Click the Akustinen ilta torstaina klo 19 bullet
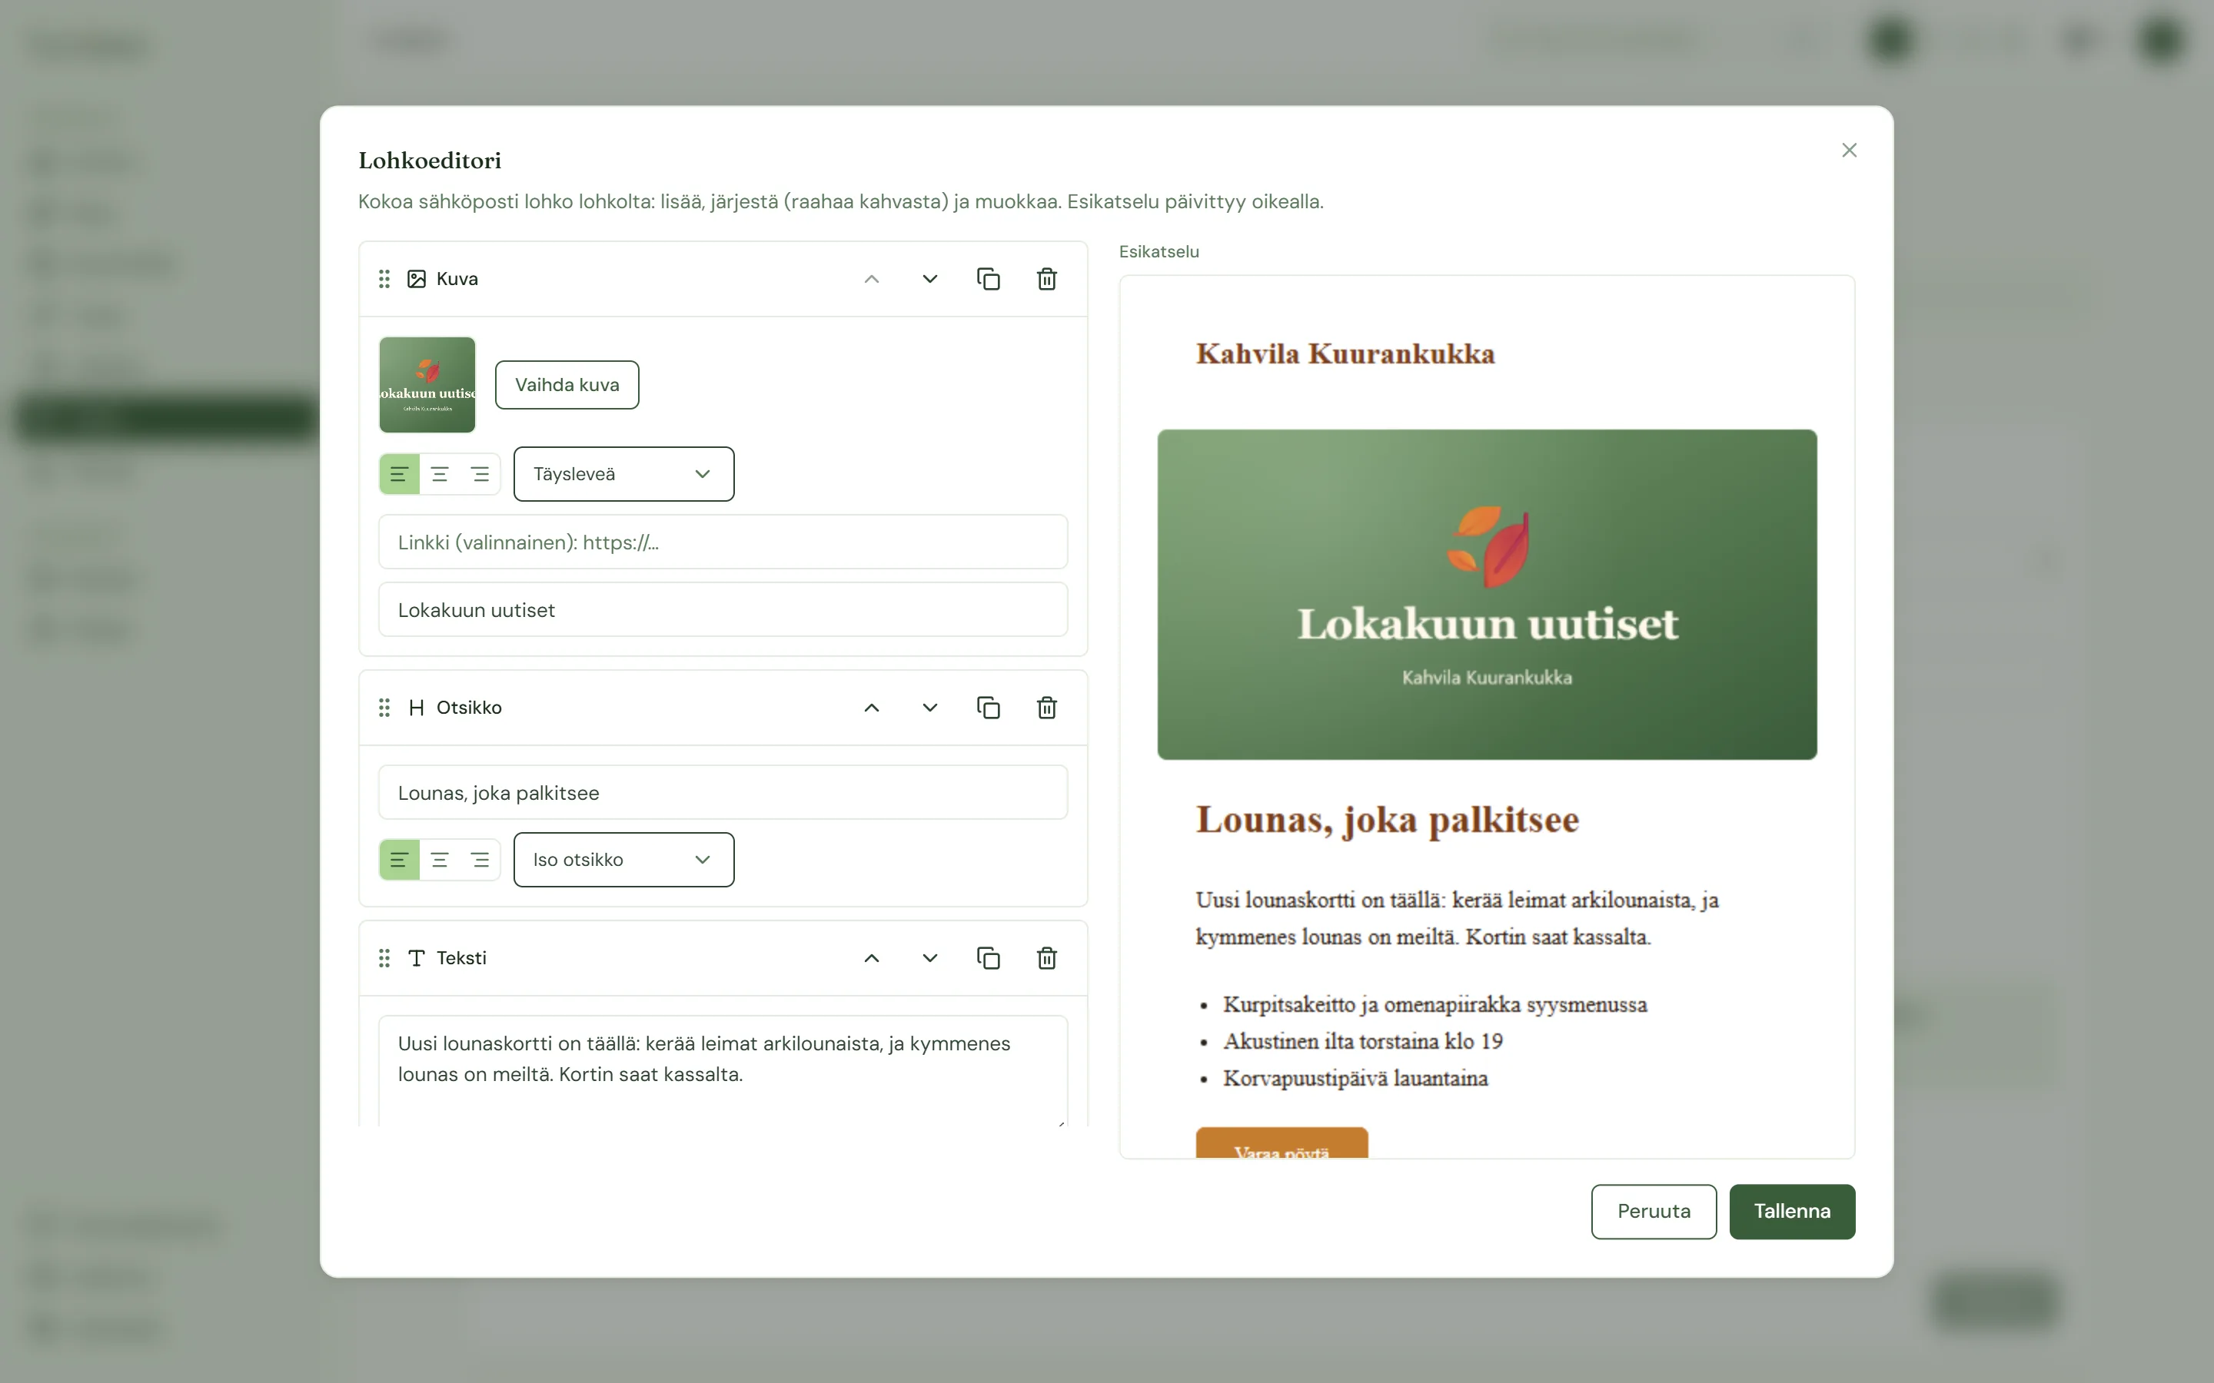Image resolution: width=2214 pixels, height=1383 pixels. (x=1362, y=1042)
